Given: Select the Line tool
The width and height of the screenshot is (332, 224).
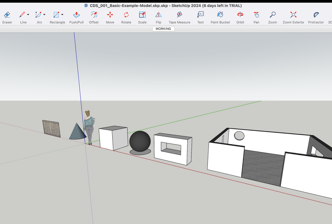Looking at the screenshot, I should [x=22, y=15].
